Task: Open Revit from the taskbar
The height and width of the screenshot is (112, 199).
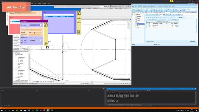Action: pyautogui.click(x=48, y=110)
